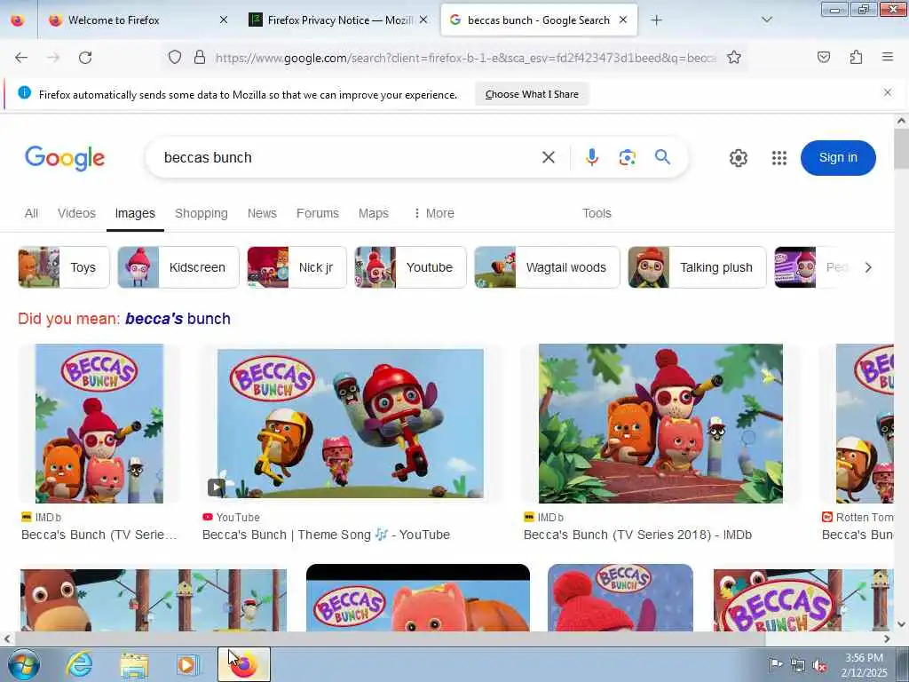Launch Internet Explorer from the taskbar
909x682 pixels.
click(79, 664)
